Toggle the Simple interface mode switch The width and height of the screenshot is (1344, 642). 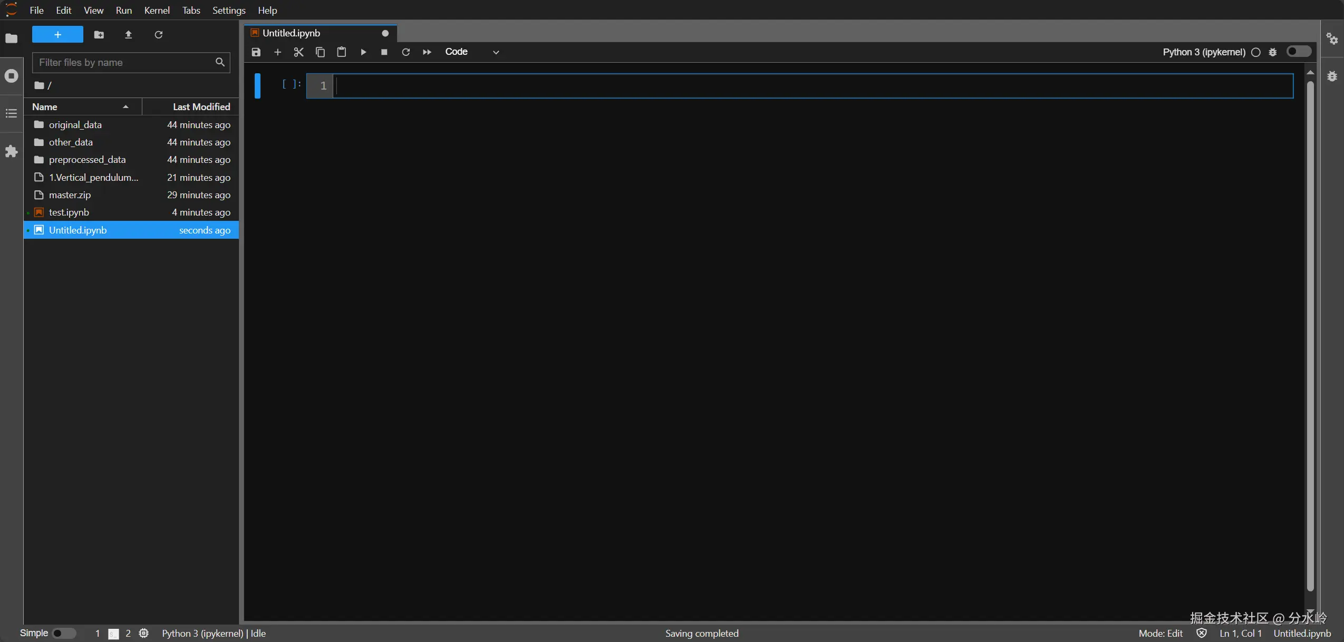point(64,633)
